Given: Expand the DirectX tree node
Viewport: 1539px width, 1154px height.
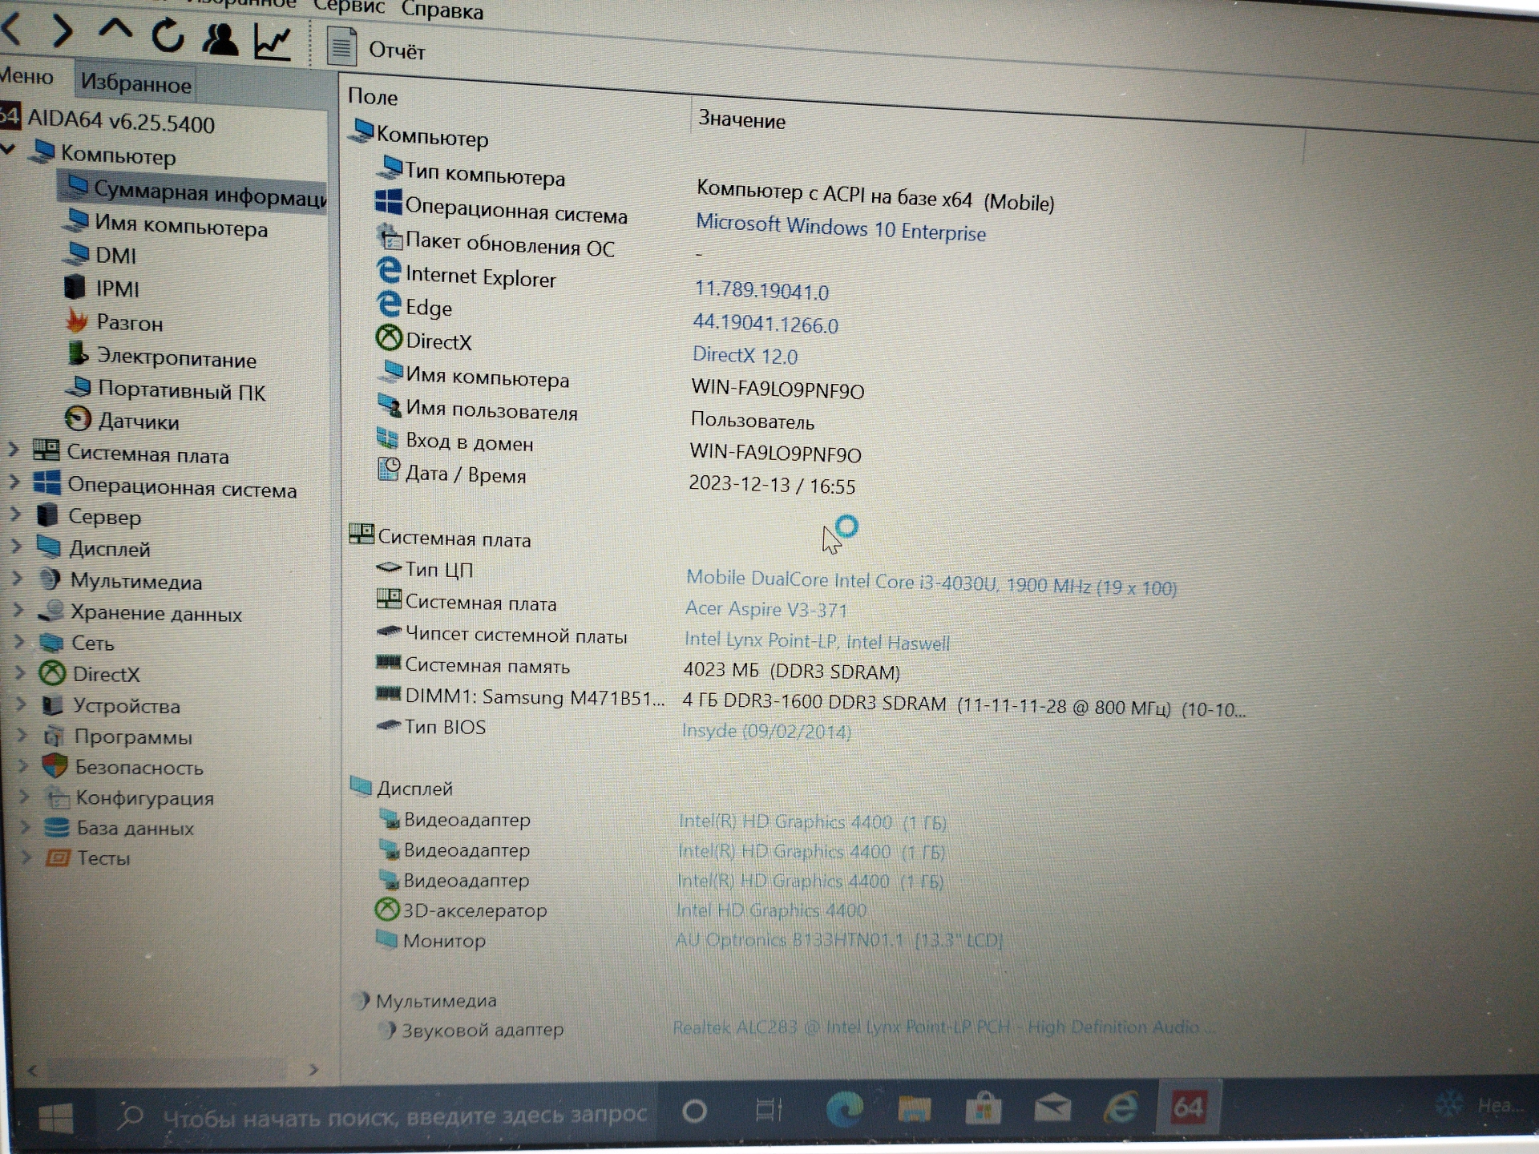Looking at the screenshot, I should coord(21,672).
